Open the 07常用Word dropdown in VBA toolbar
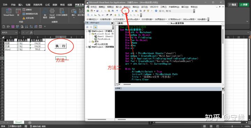 point(175,19)
